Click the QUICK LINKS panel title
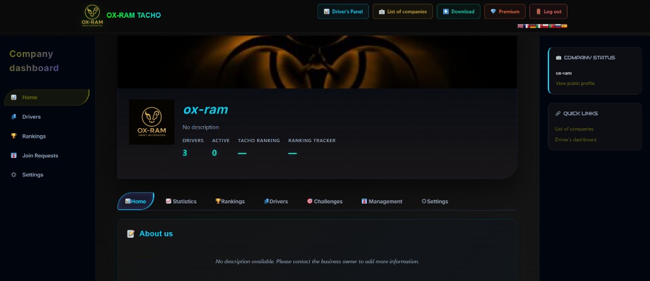This screenshot has height=281, width=650. tap(580, 113)
